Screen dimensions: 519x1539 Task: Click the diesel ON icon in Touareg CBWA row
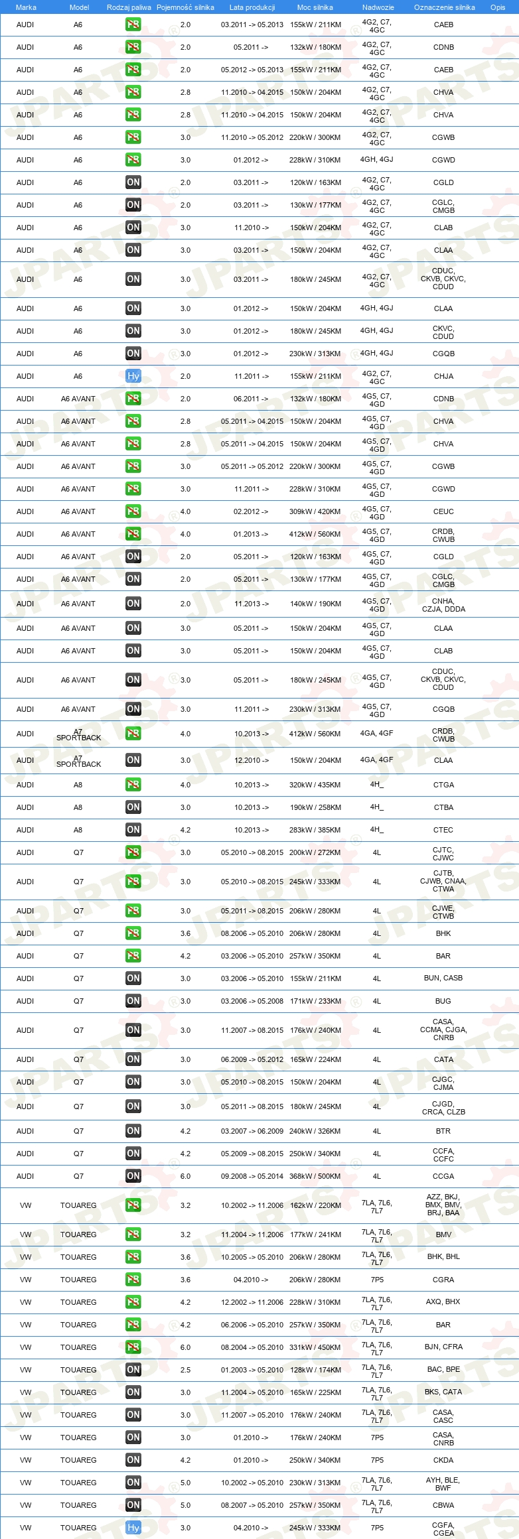coord(133,1505)
